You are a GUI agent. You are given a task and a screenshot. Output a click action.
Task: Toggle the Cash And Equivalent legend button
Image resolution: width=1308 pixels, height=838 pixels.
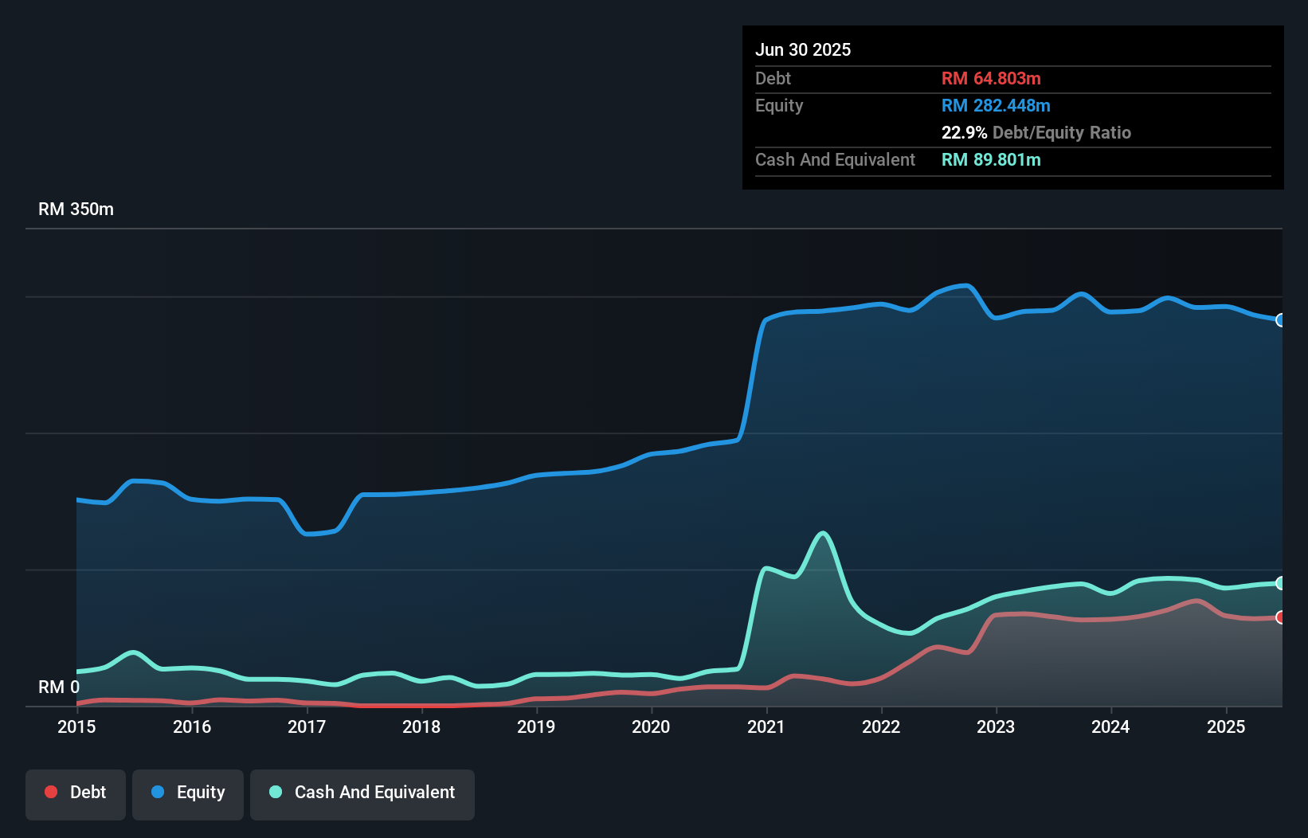pos(362,794)
